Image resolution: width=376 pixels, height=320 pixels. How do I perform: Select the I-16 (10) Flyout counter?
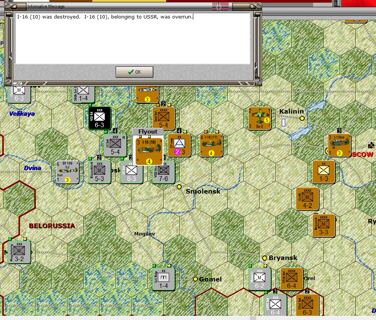149,151
